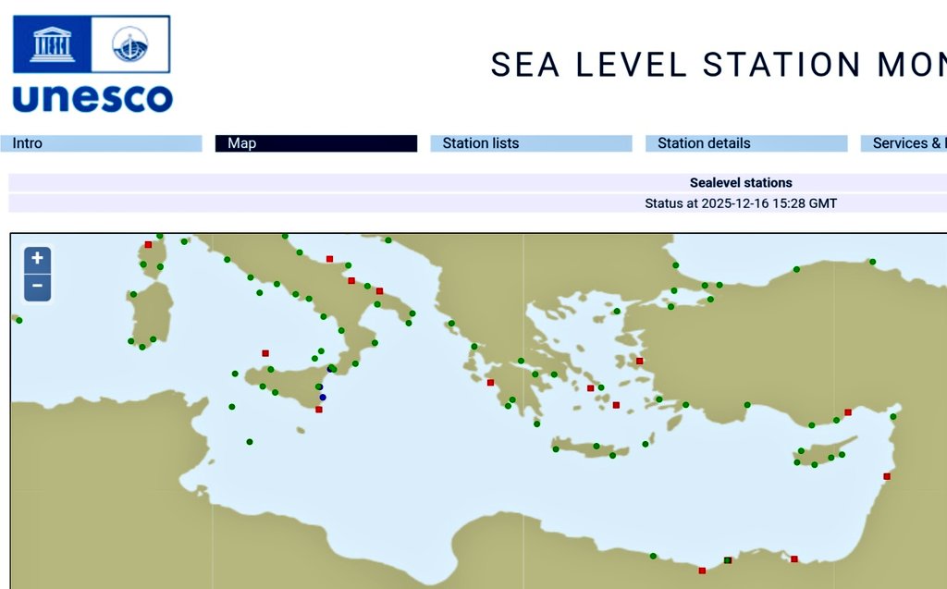Select the Map tab
Image resolution: width=947 pixels, height=589 pixels.
pos(316,143)
